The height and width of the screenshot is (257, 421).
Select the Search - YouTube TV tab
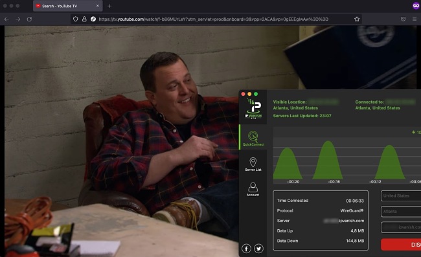[67, 6]
